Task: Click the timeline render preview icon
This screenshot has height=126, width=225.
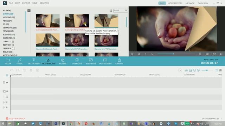Action: coord(180,70)
